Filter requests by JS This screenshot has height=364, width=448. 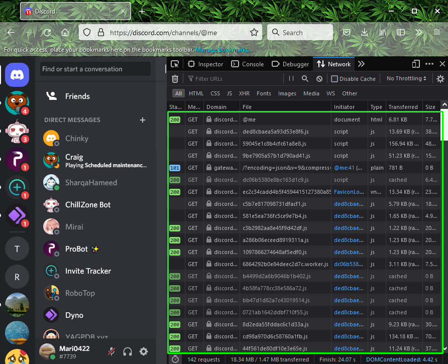click(229, 93)
